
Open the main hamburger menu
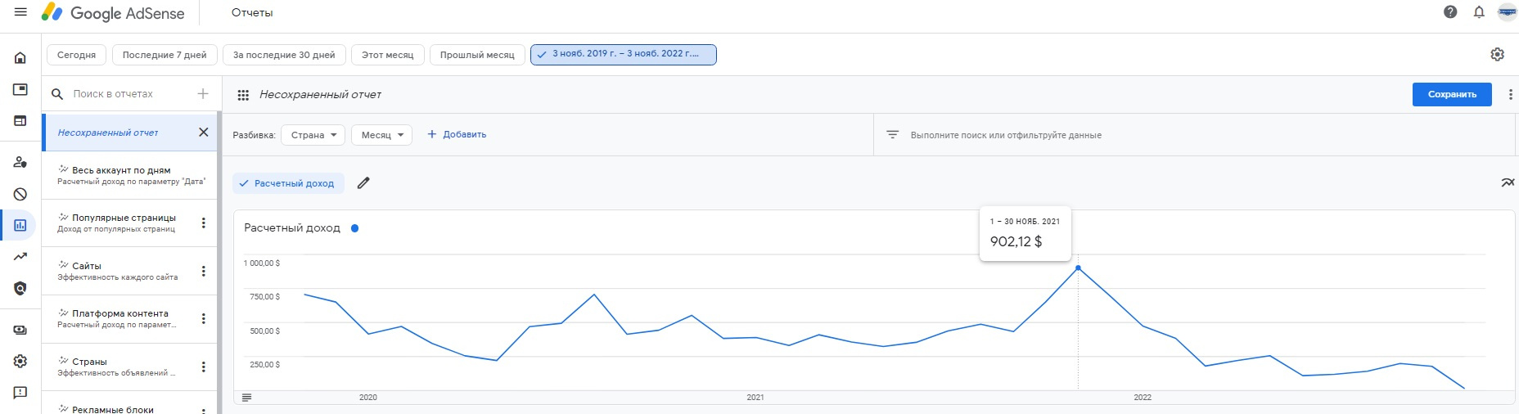20,12
